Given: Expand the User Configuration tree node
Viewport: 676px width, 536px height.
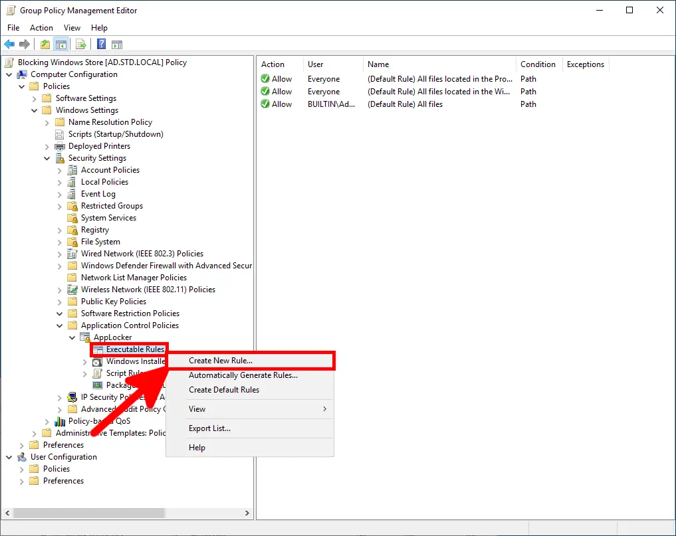Looking at the screenshot, I should click(x=9, y=456).
